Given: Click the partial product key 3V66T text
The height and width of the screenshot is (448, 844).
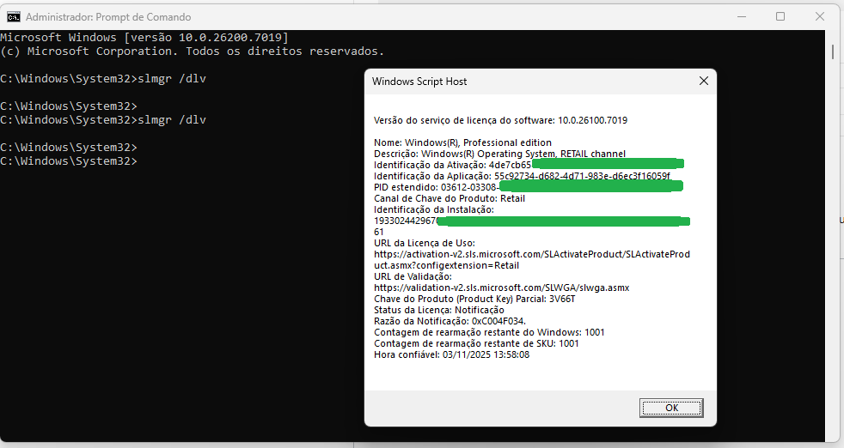Looking at the screenshot, I should tap(562, 299).
